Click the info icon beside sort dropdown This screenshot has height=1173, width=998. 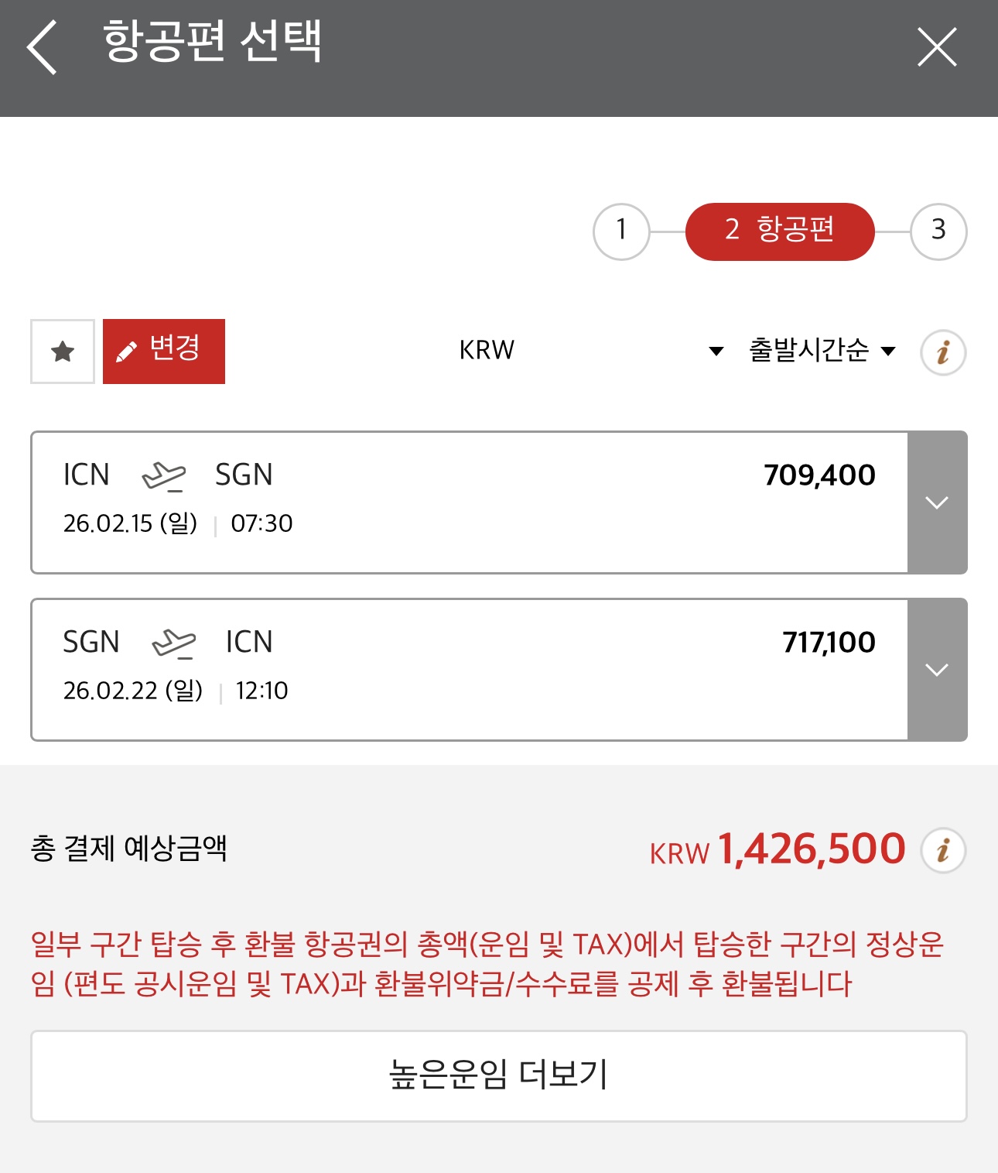(x=943, y=353)
